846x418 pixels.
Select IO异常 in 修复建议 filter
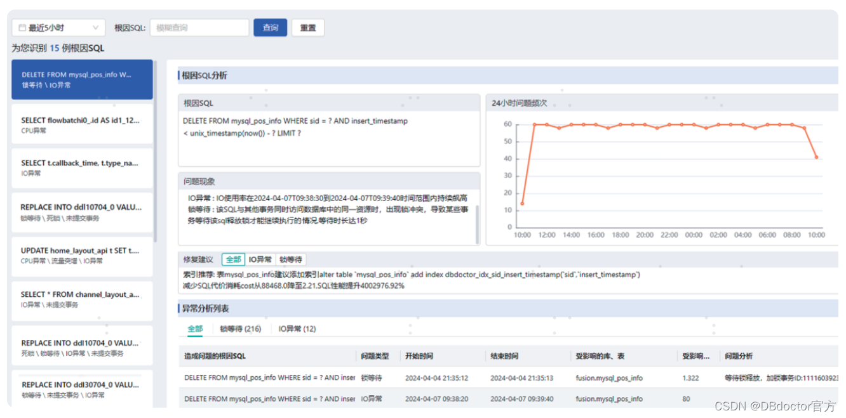click(260, 259)
